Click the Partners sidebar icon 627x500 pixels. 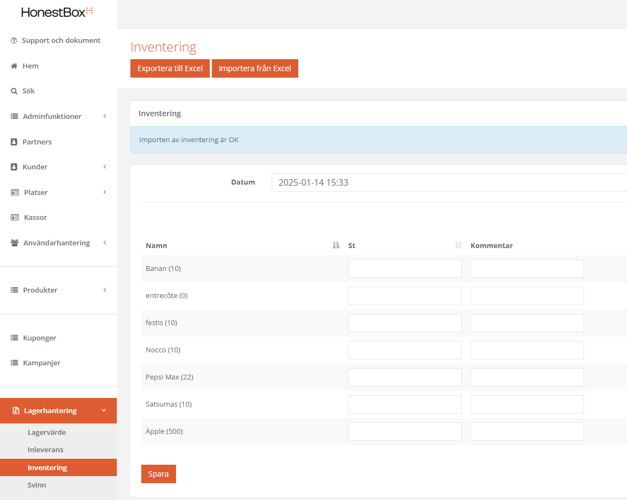point(14,142)
